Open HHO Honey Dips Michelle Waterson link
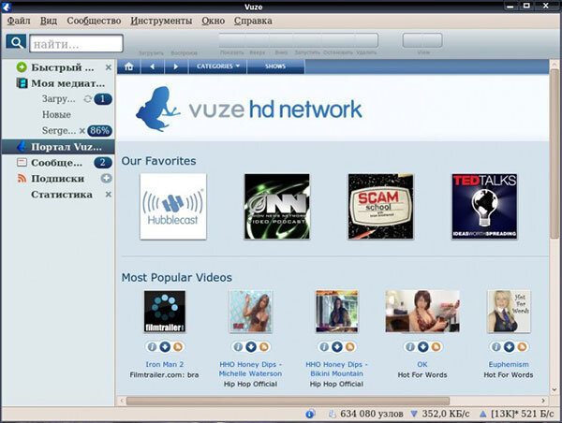The height and width of the screenshot is (423, 562). click(x=250, y=369)
